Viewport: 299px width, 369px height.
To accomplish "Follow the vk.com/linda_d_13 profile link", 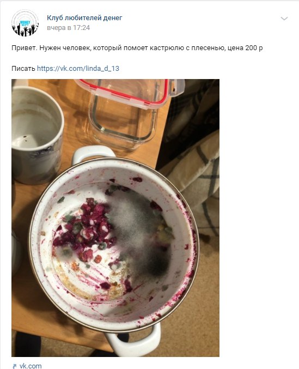I will click(78, 69).
